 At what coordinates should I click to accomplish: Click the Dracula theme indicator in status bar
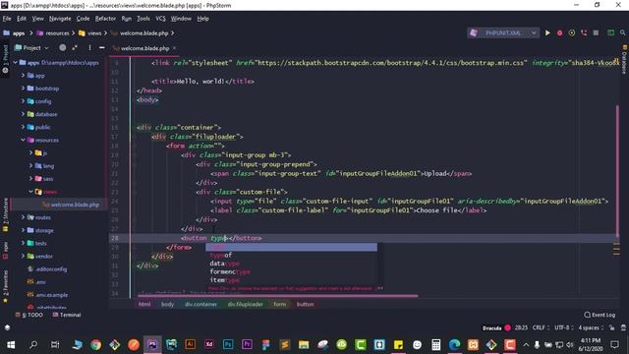coord(496,327)
